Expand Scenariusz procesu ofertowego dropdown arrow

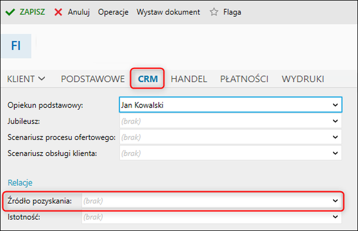[x=335, y=137]
